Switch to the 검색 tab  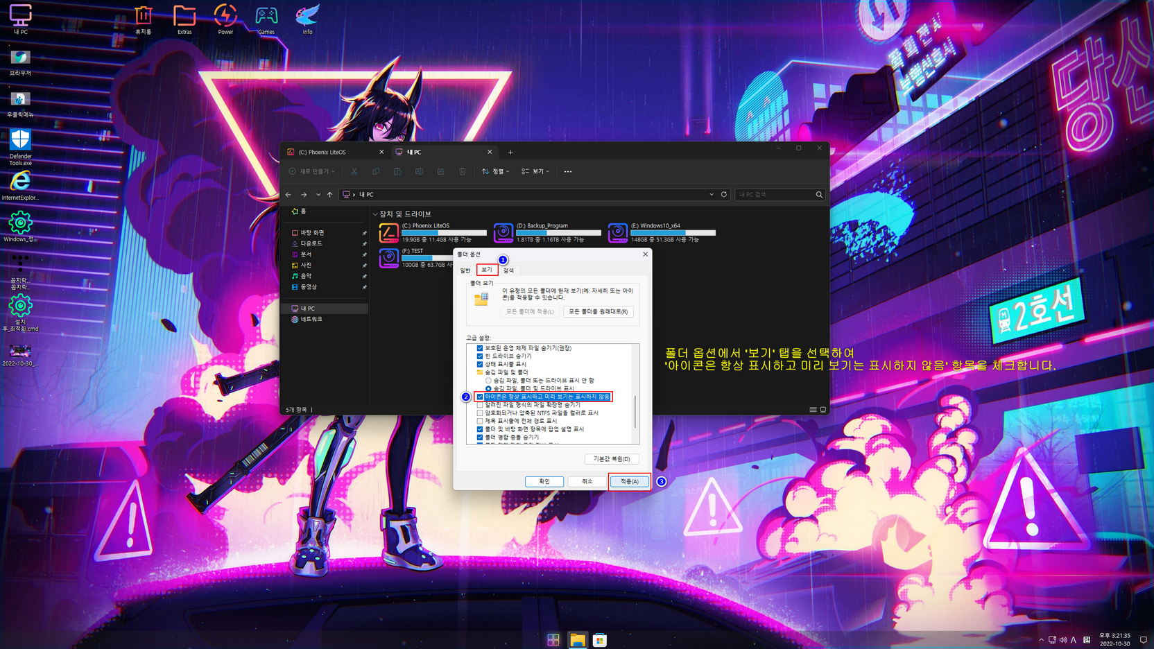[x=508, y=270]
